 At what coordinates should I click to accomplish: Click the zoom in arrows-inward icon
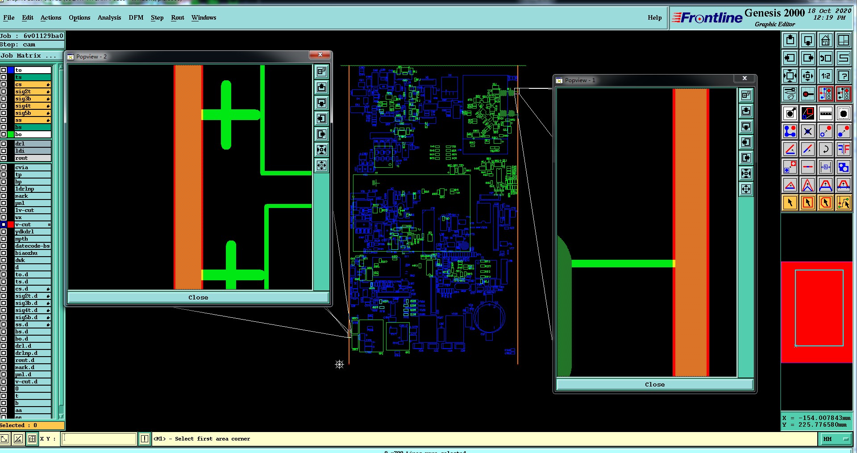tap(790, 76)
